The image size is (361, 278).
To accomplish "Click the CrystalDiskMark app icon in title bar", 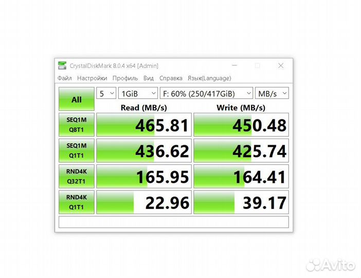I will click(x=62, y=66).
